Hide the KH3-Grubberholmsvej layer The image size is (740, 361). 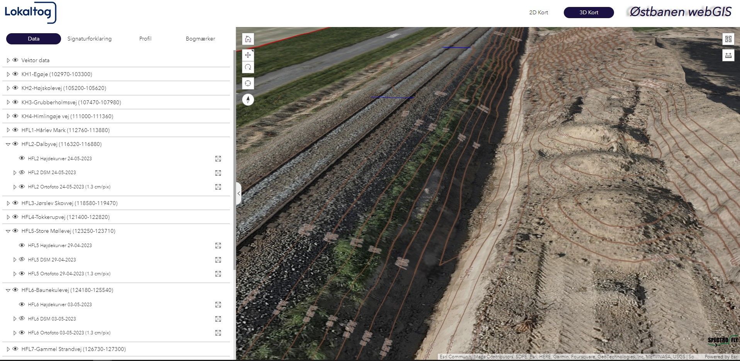(x=15, y=102)
